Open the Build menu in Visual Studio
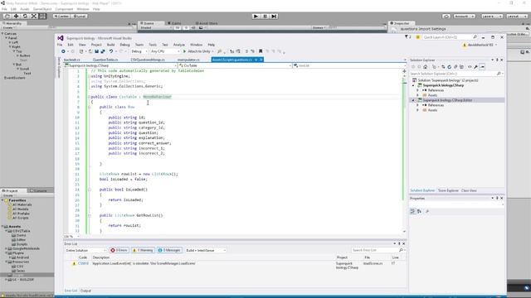The width and height of the screenshot is (531, 298). [x=110, y=45]
